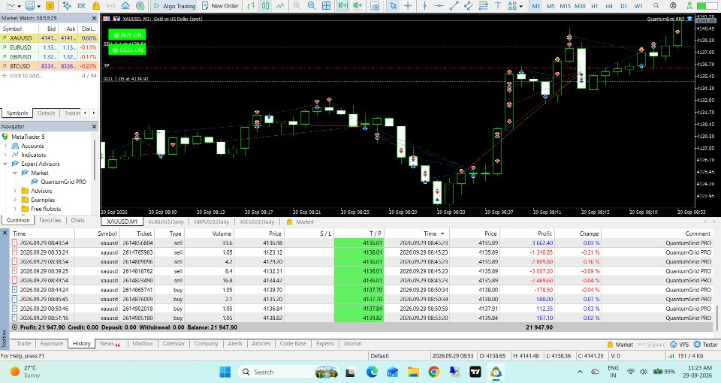Switch chart to W1 timeframe
Screen dimensions: 721x383
[638, 6]
